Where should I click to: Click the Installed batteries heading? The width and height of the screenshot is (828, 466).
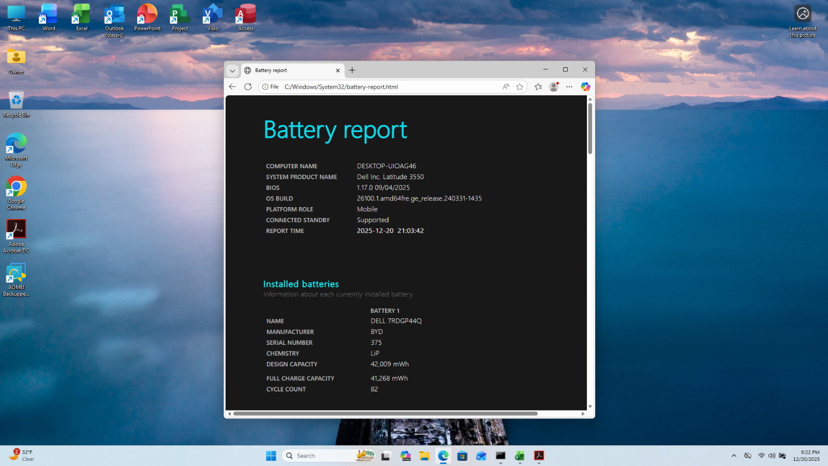[x=301, y=284]
